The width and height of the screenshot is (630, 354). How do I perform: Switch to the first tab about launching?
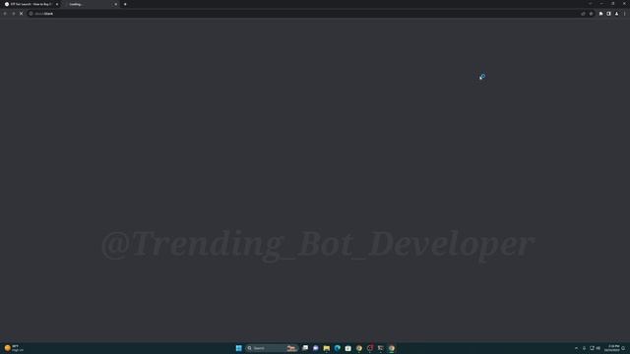[x=31, y=4]
